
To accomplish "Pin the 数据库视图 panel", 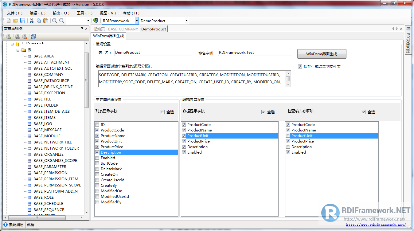I will tap(82, 28).
